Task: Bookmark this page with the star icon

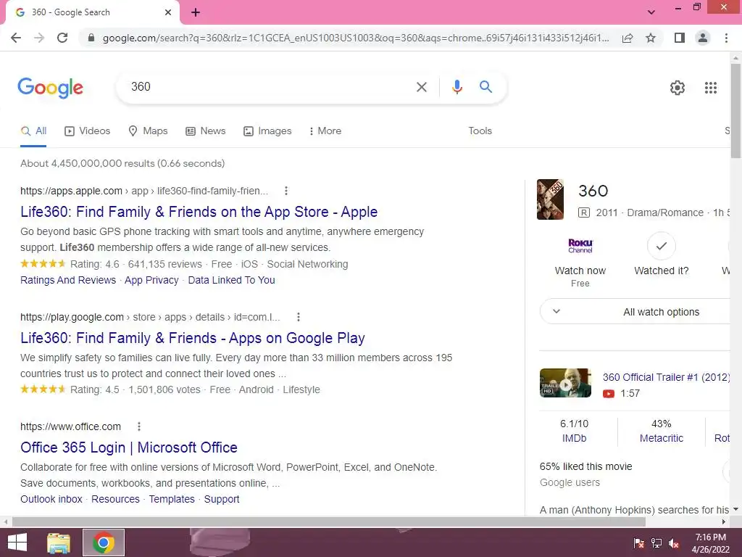Action: click(x=651, y=38)
